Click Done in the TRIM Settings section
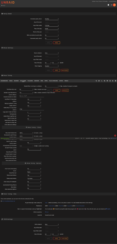Image resolution: width=117 pixels, height=244 pixels. tap(57, 238)
